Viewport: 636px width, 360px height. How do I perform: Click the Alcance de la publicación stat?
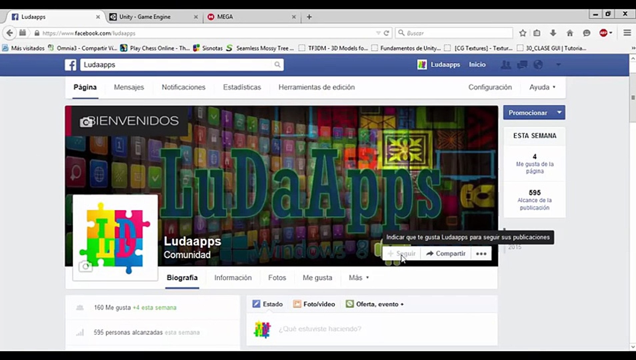click(x=535, y=200)
